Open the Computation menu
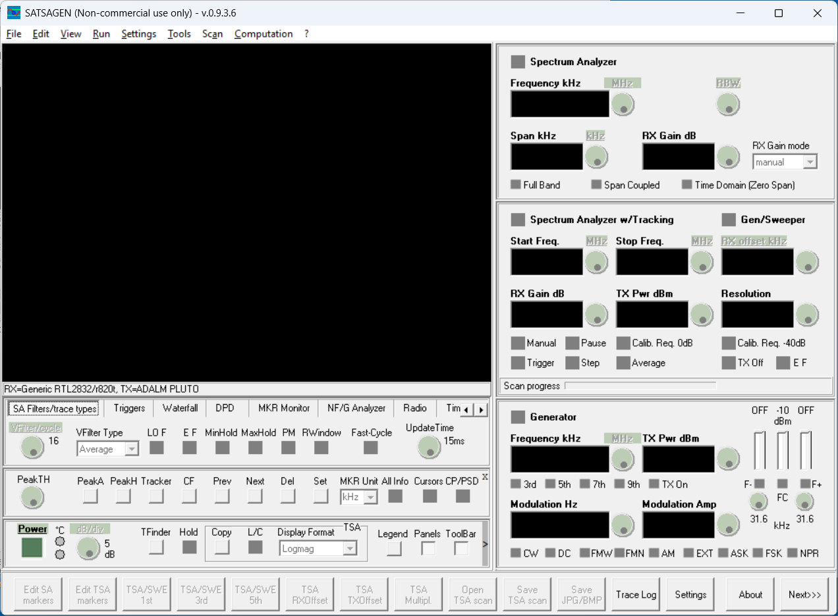This screenshot has height=616, width=838. pos(264,34)
